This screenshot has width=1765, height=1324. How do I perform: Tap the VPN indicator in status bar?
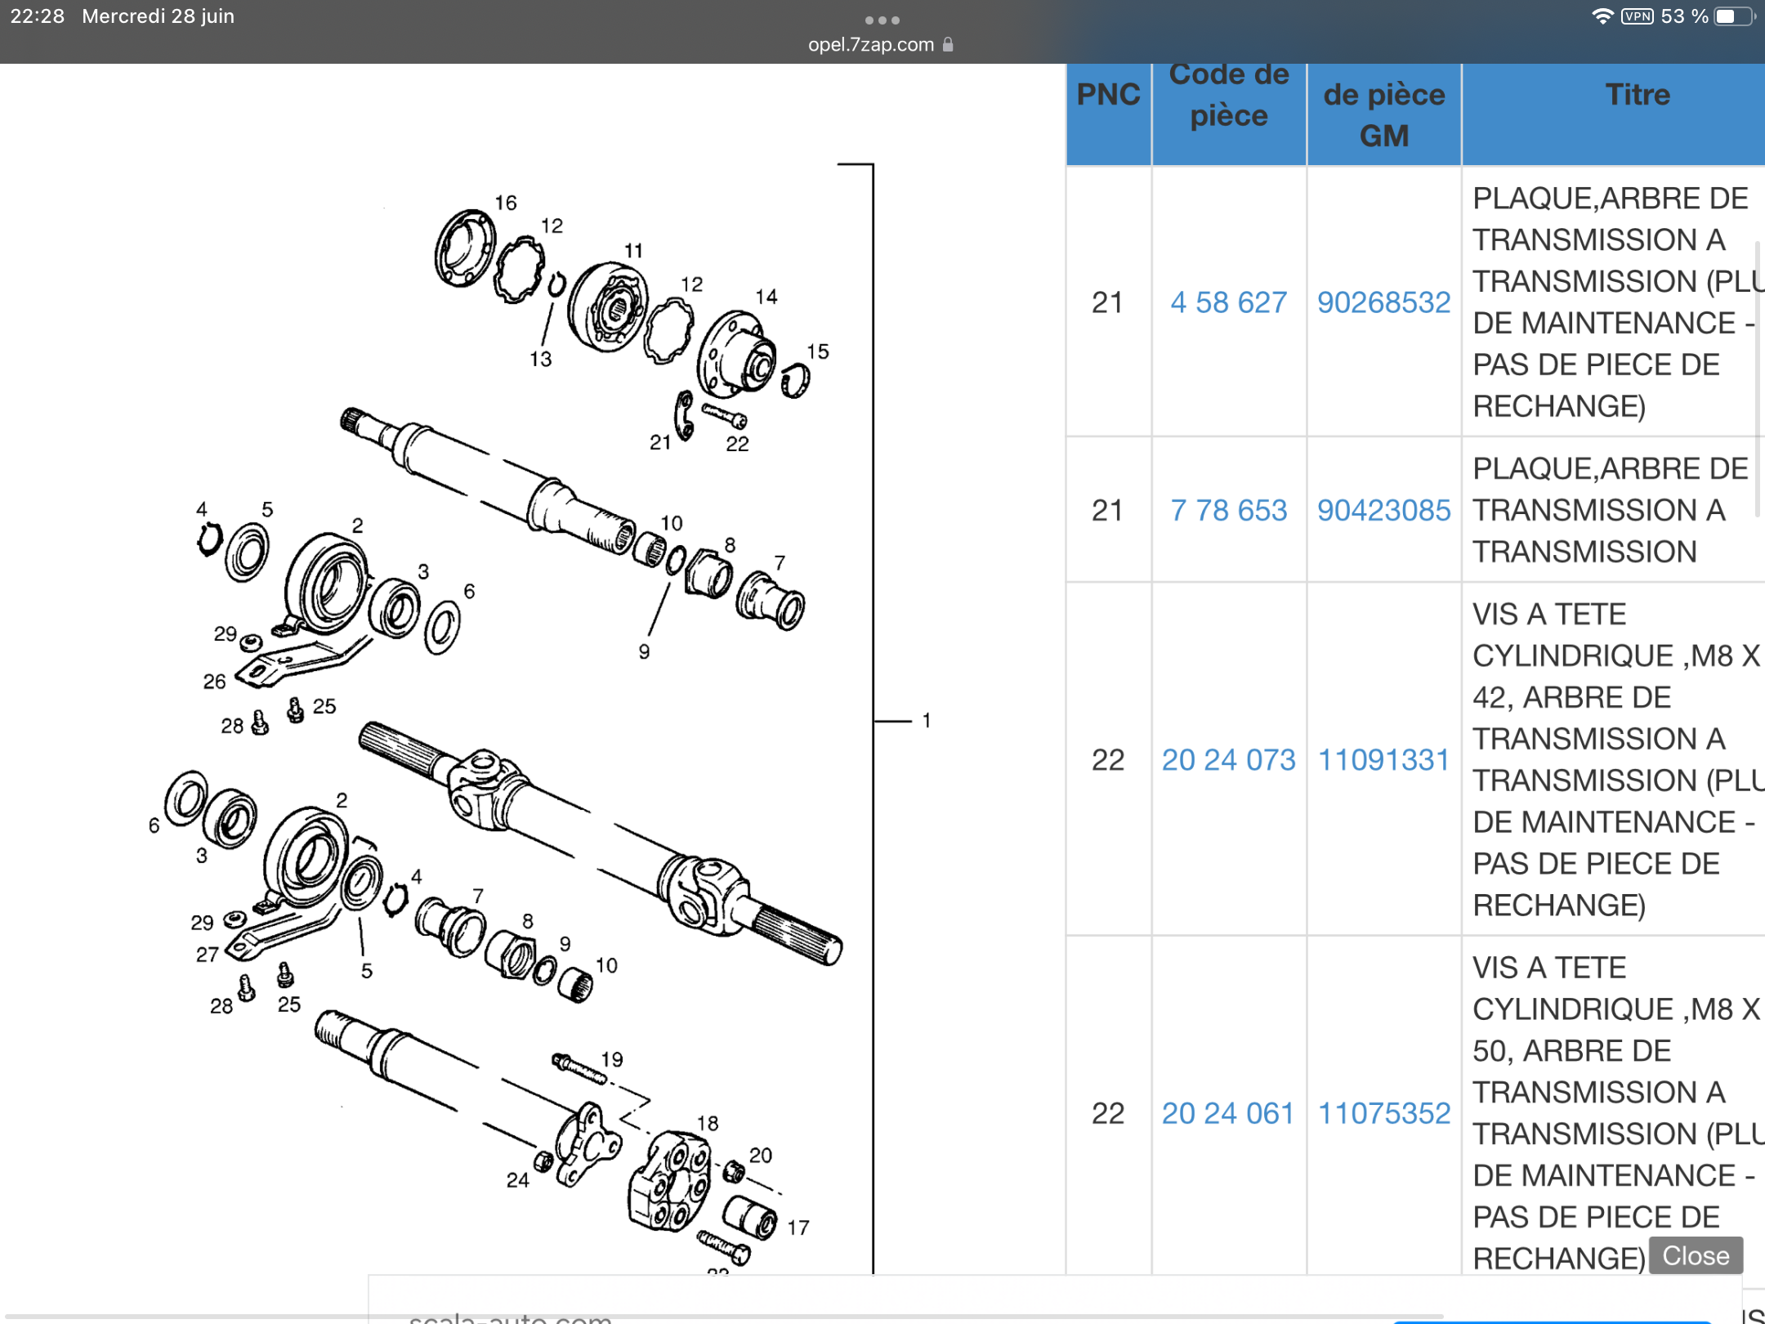point(1638,16)
